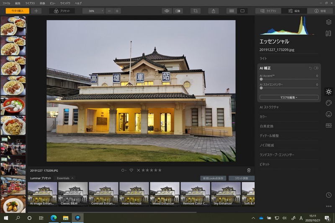The width and height of the screenshot is (335, 223).
Task: Click the quick preview eye icon
Action: click(x=167, y=11)
